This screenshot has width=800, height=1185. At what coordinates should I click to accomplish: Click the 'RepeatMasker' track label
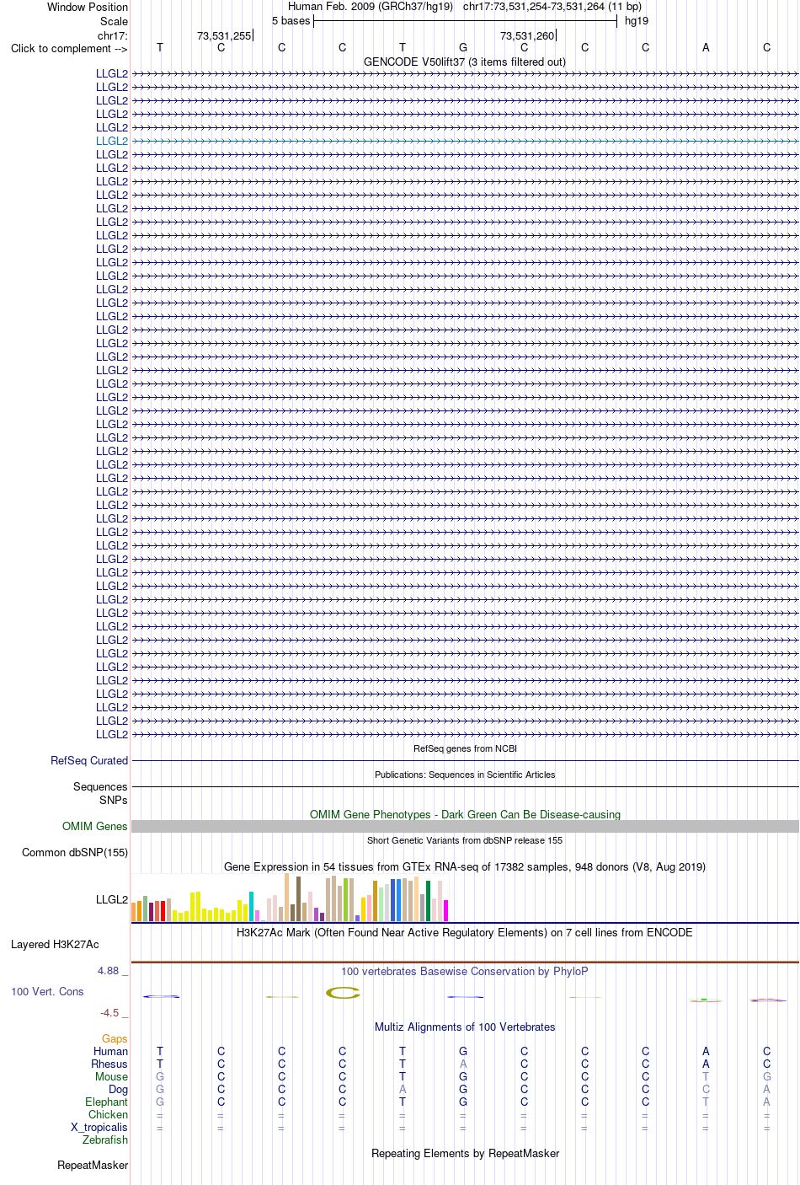(93, 1165)
